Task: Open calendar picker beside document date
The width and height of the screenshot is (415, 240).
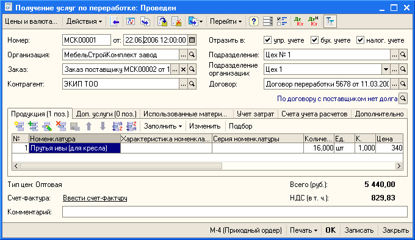Action: 192,40
